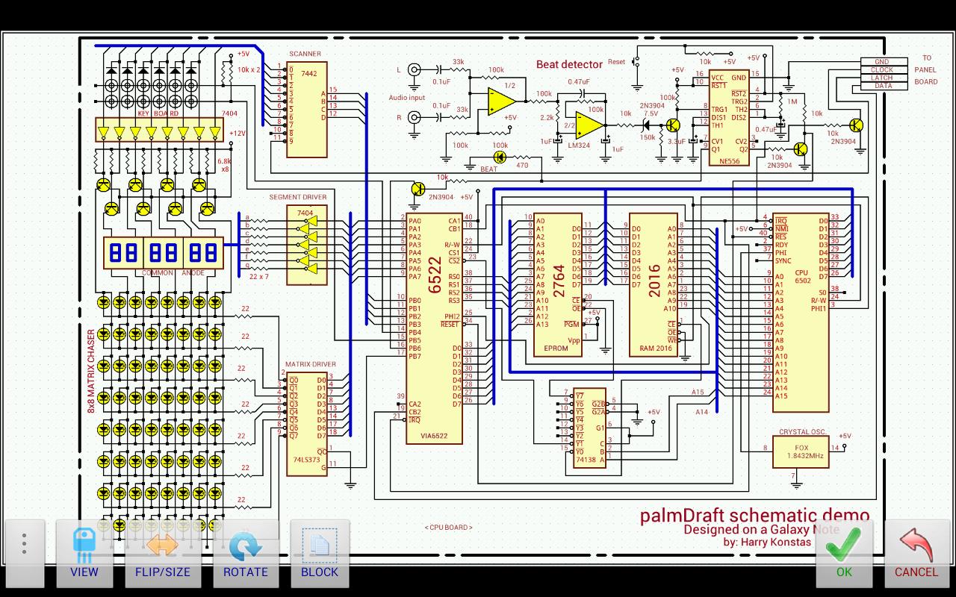Image resolution: width=956 pixels, height=597 pixels.
Task: Choose the ROTATE tool
Action: 246,552
